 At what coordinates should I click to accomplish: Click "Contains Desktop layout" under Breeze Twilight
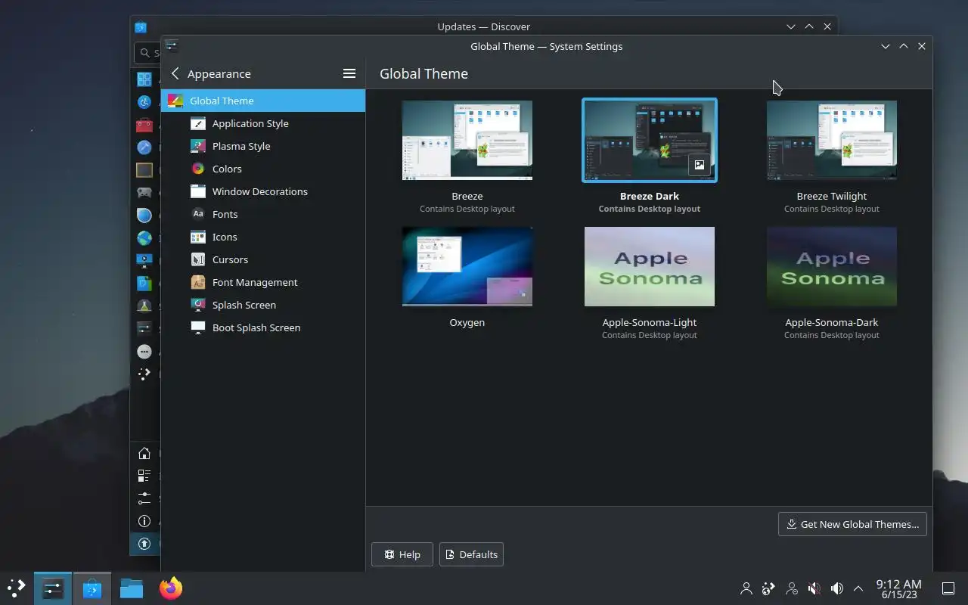[832, 209]
